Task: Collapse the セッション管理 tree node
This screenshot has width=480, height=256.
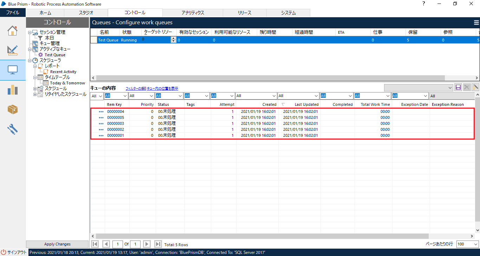Action: click(x=30, y=32)
